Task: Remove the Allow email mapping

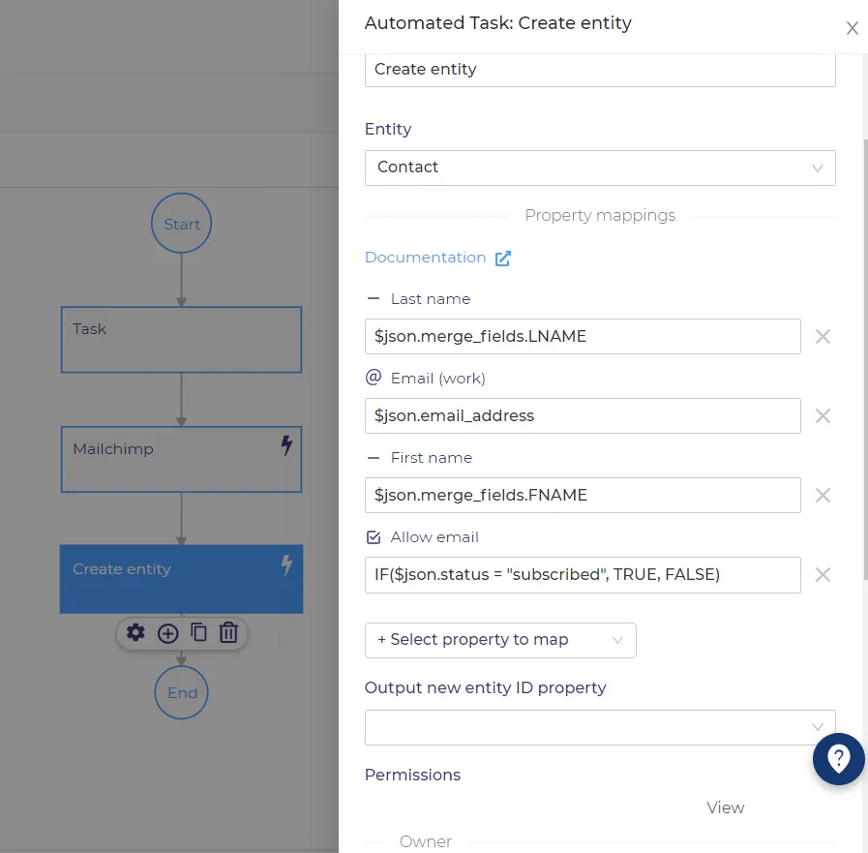Action: pos(823,575)
